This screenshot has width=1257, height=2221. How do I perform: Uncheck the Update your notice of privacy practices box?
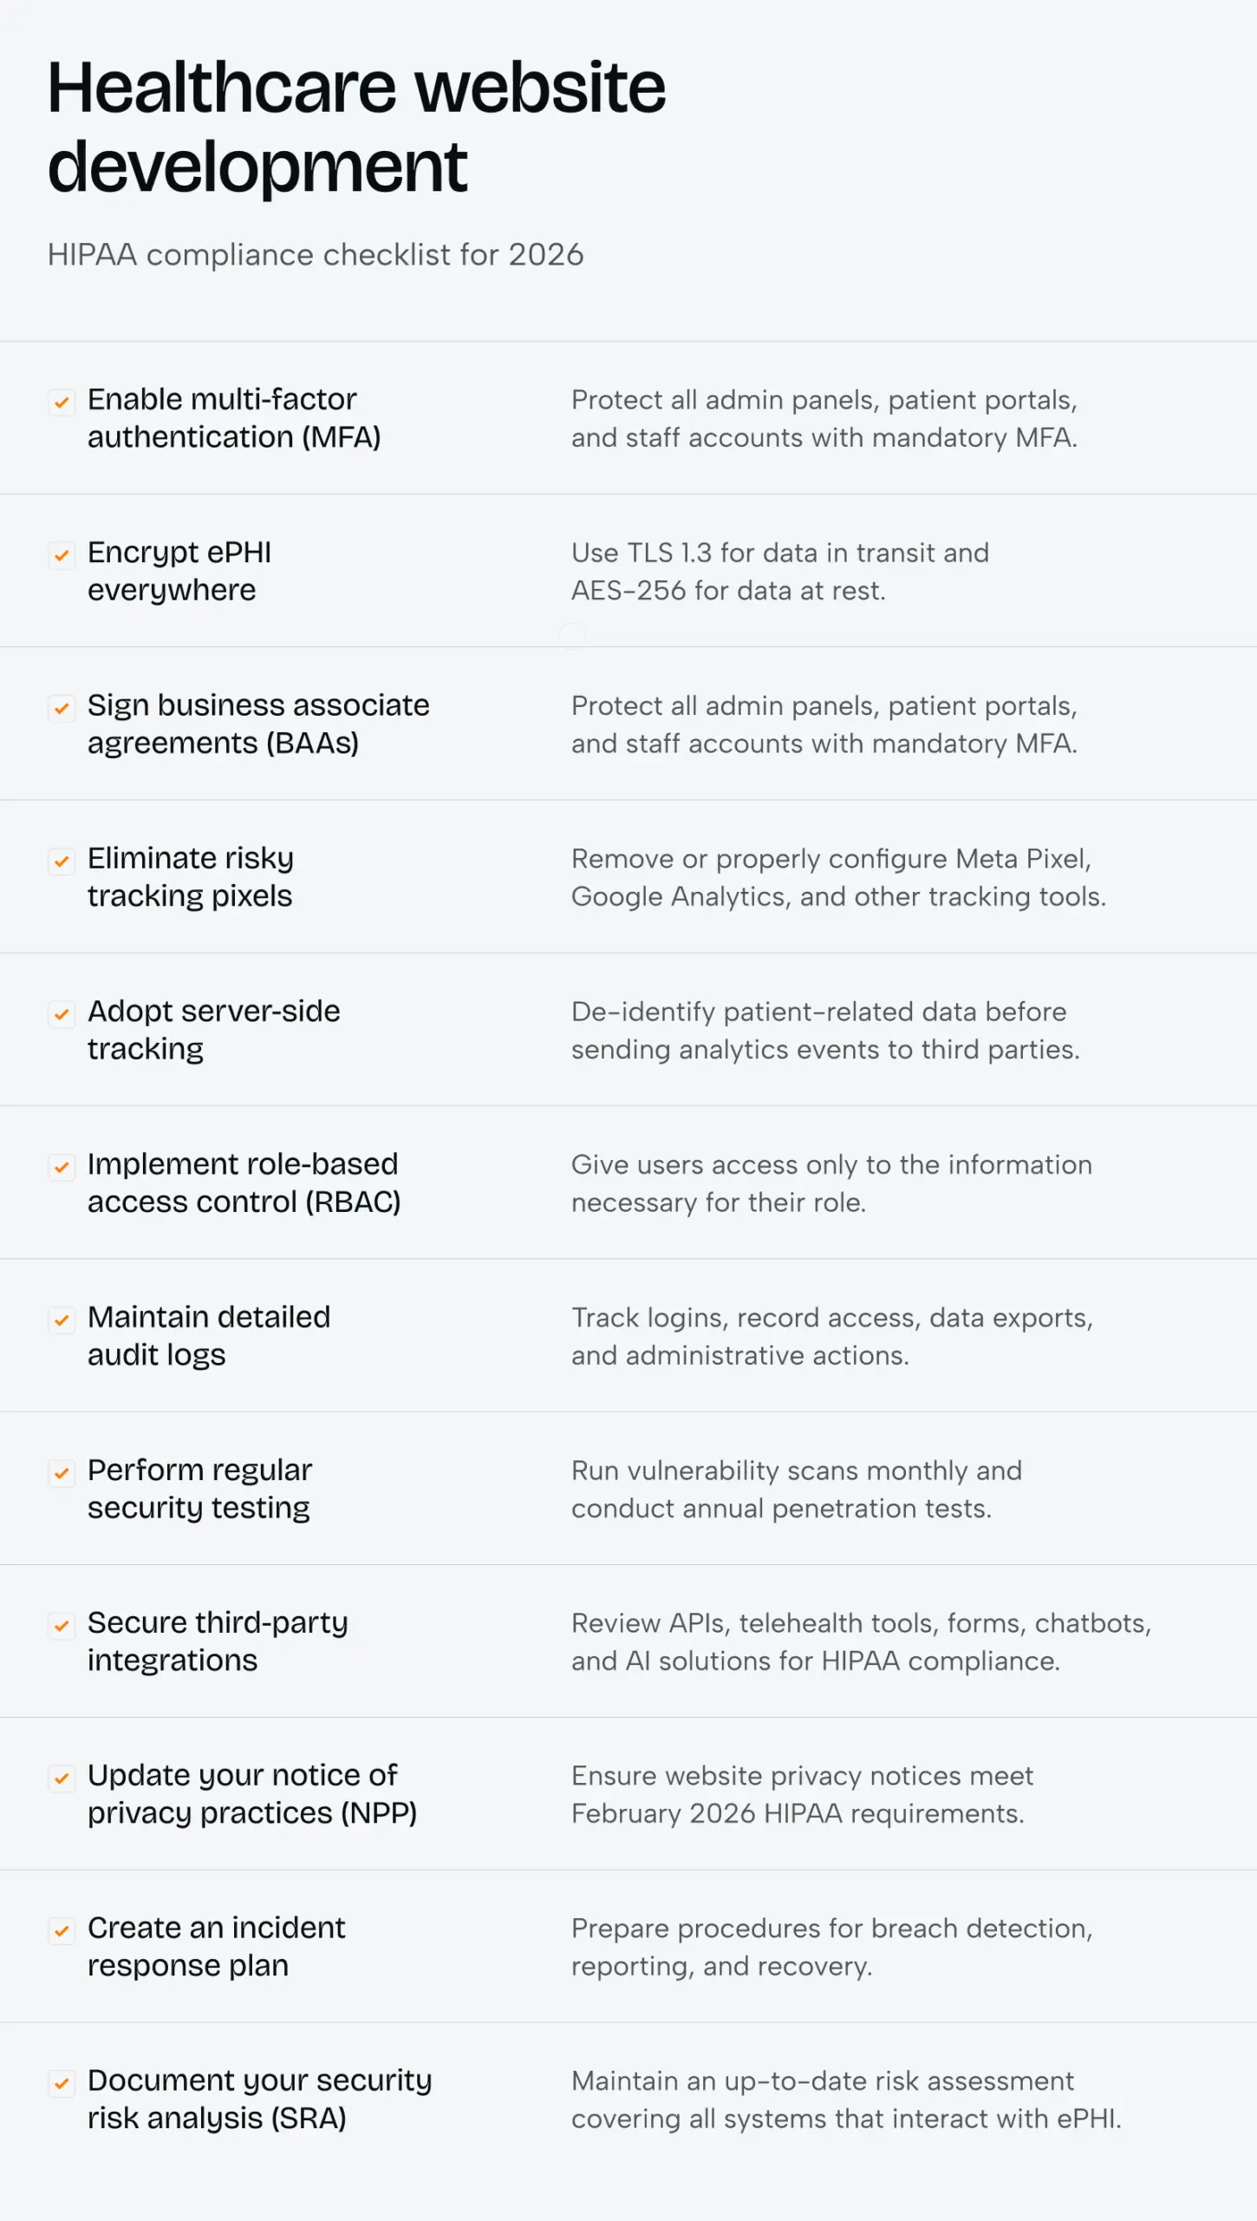click(x=62, y=1779)
